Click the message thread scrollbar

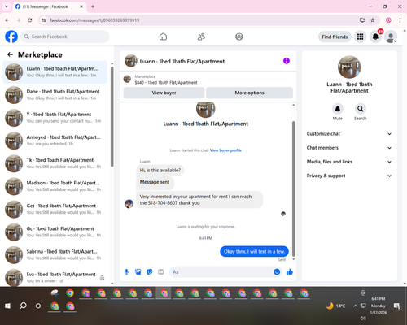pos(293,188)
